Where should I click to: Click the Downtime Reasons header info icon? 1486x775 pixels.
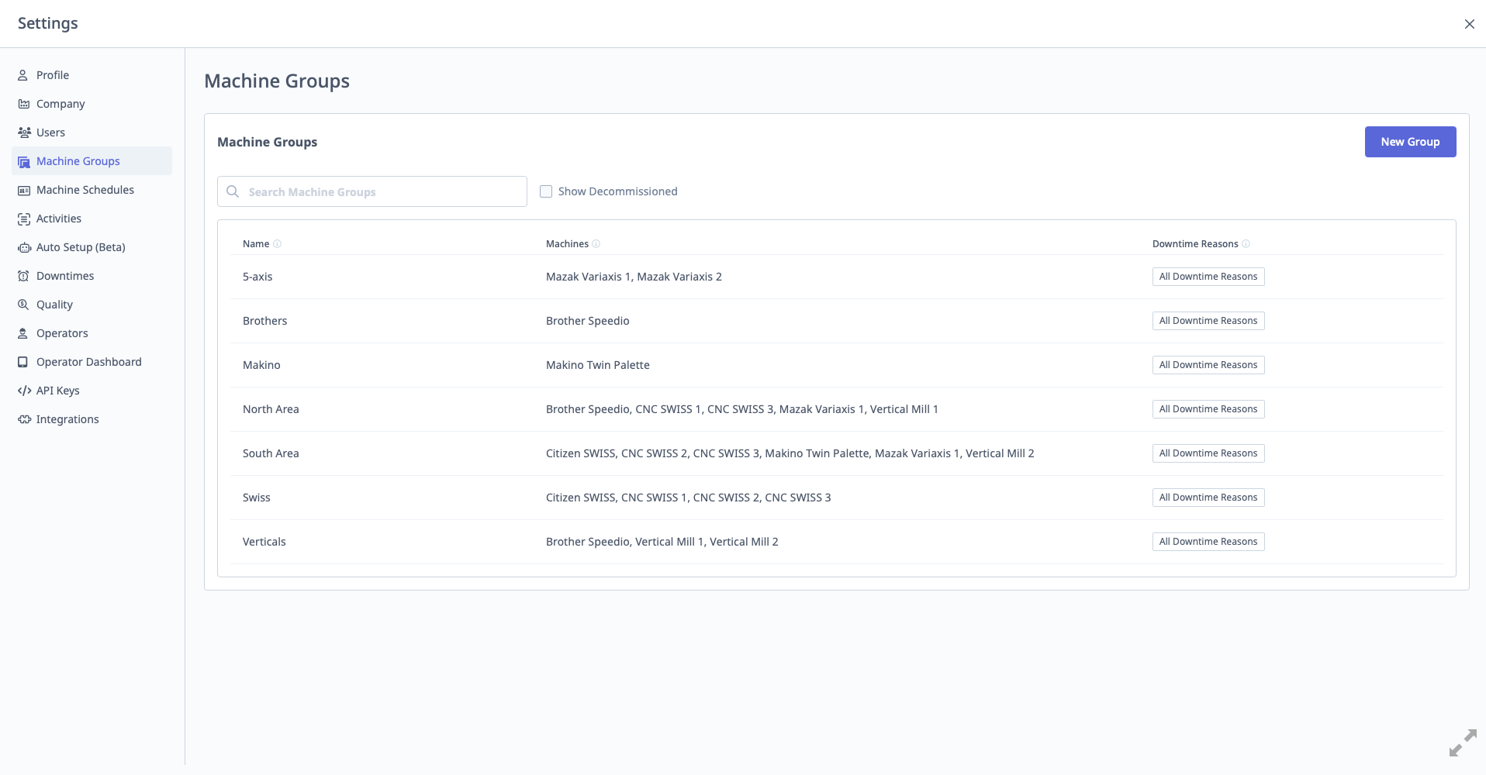click(1247, 243)
